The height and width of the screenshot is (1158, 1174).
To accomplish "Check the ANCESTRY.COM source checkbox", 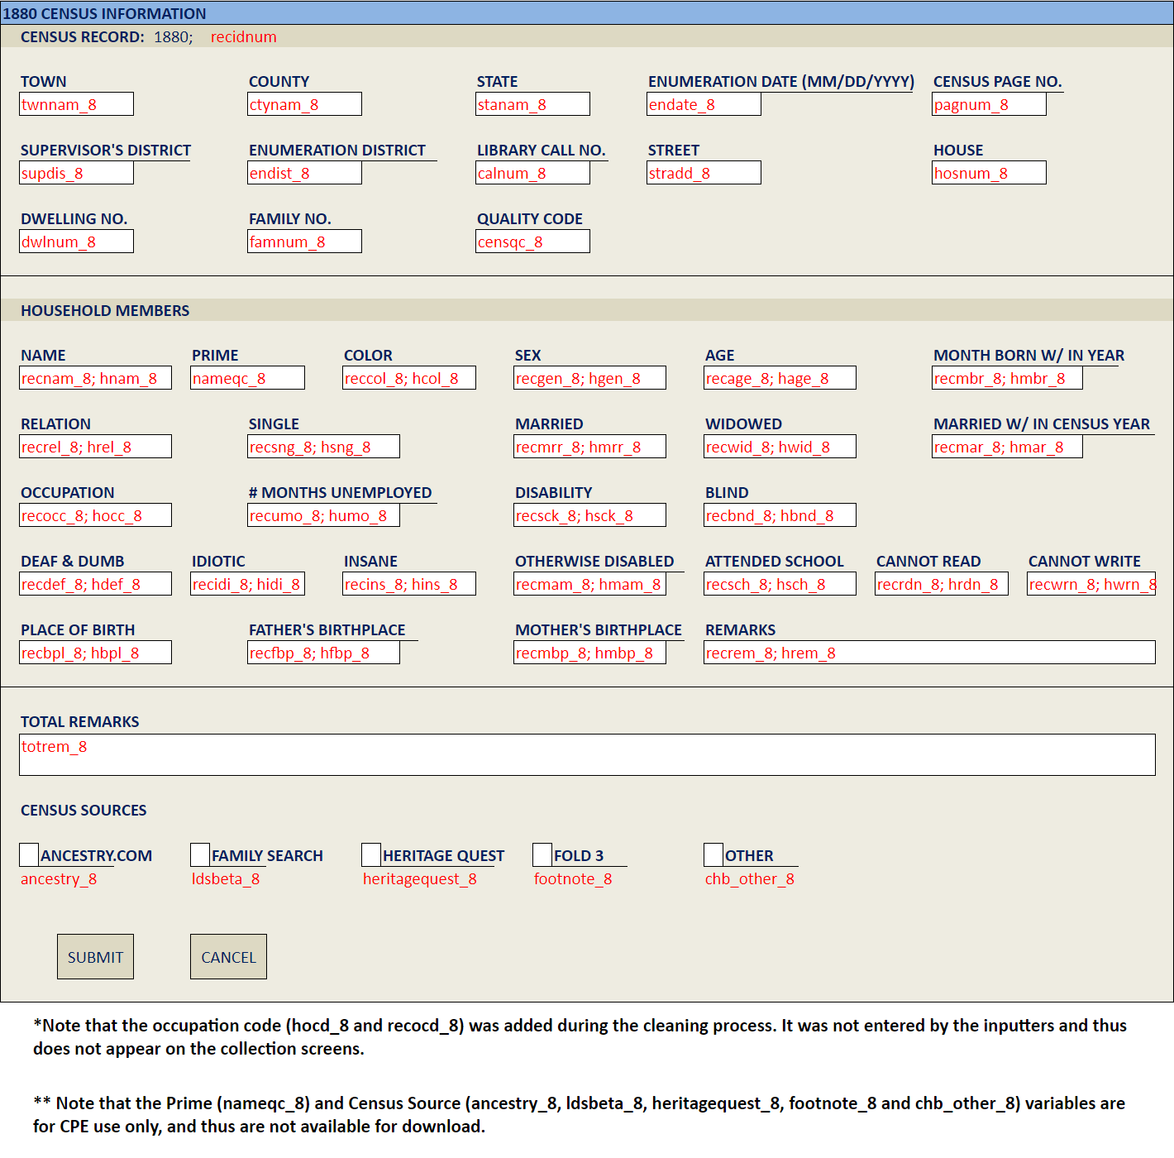I will pyautogui.click(x=29, y=854).
